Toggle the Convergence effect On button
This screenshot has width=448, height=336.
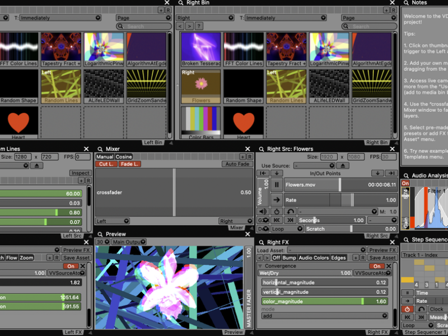click(377, 266)
